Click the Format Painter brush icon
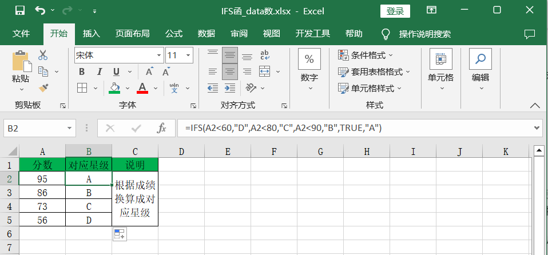 click(x=43, y=87)
